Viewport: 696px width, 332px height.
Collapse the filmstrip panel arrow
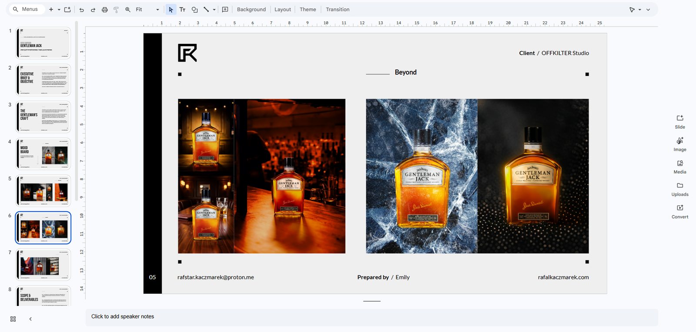(x=30, y=319)
